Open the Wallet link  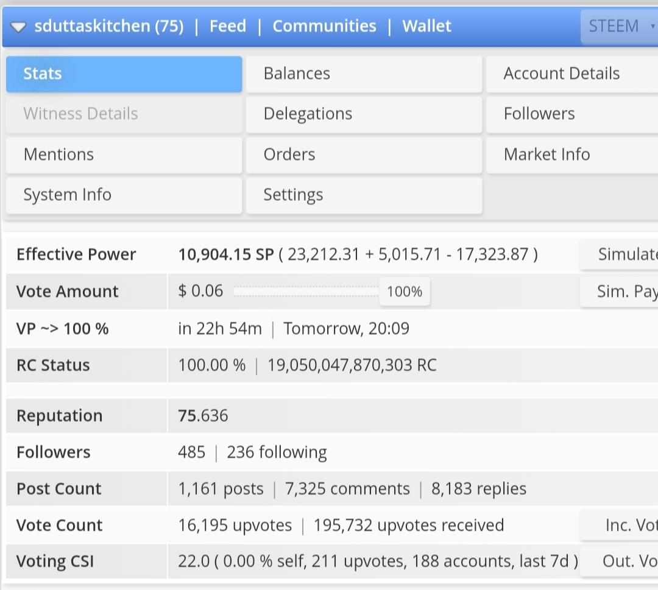tap(426, 26)
